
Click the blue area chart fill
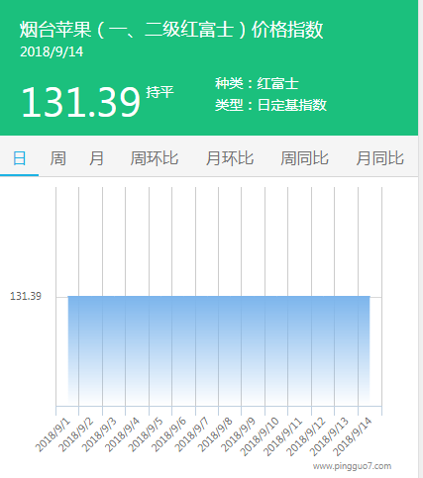(x=219, y=350)
